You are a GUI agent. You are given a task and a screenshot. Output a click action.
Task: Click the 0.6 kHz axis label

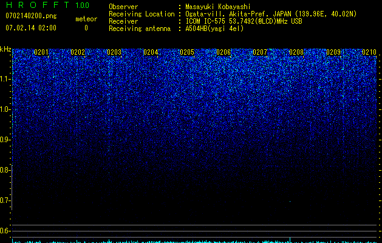click(5, 231)
